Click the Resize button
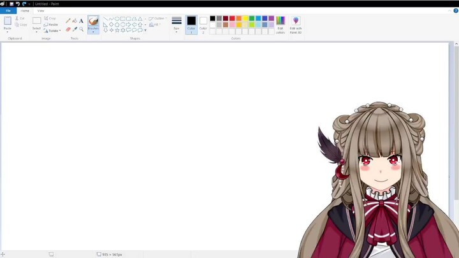The image size is (459, 258). pyautogui.click(x=51, y=25)
